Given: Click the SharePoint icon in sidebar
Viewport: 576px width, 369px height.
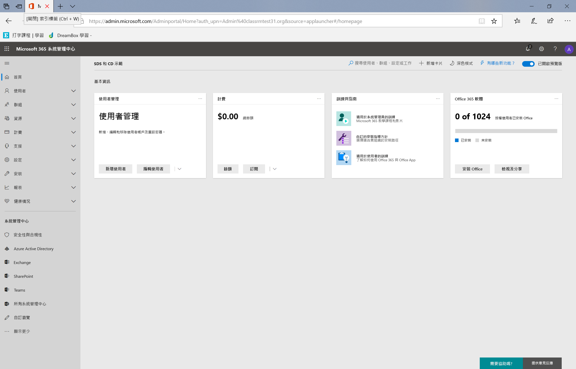Looking at the screenshot, I should click(7, 276).
